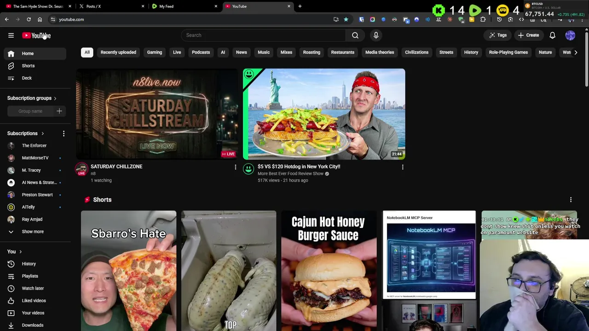This screenshot has width=589, height=331.
Task: Select the Gaming chip
Action: 155,52
